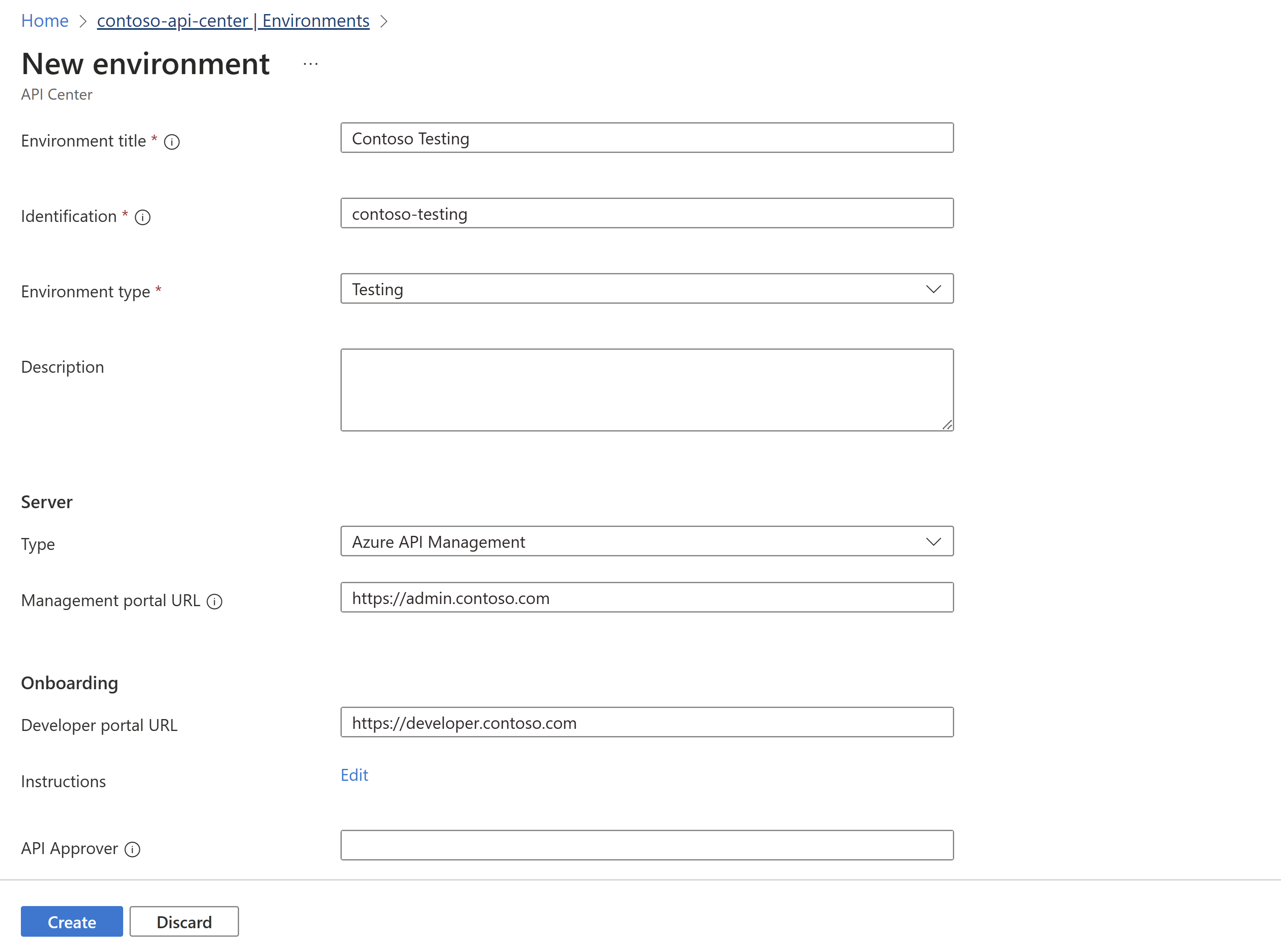Screen dimensions: 1281x938
Task: Click the Home breadcrumb navigation icon
Action: 44,20
